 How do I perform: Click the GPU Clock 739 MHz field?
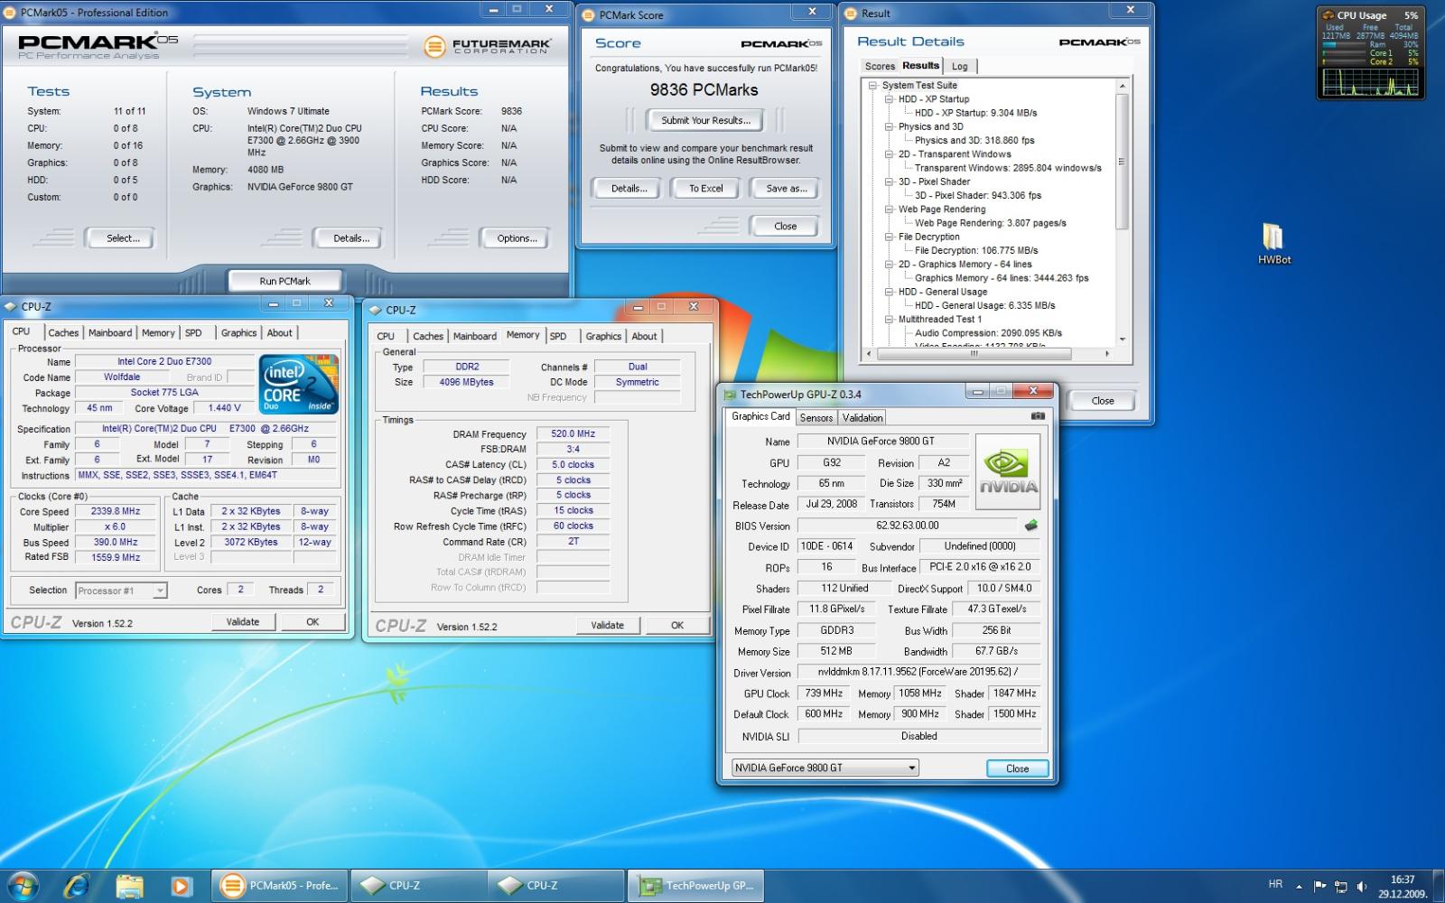[x=824, y=693]
